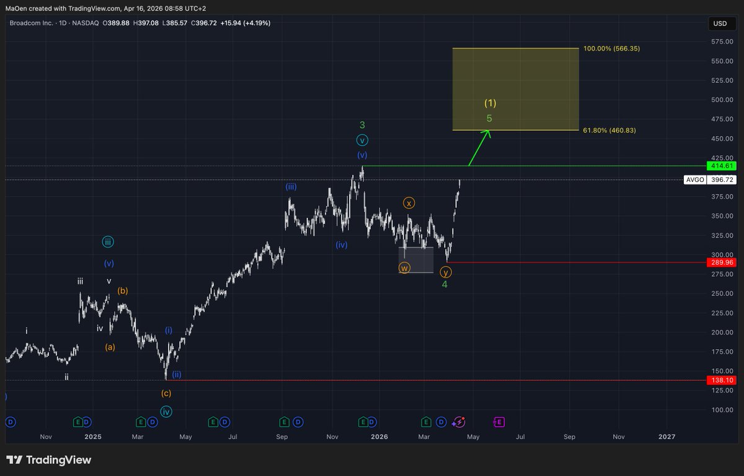
Task: Open the earnings E marker of December 2025
Action: pos(363,422)
